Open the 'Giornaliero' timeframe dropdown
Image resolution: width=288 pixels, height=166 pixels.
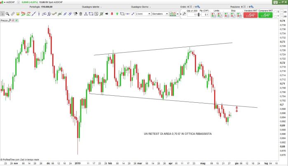pyautogui.click(x=160, y=14)
